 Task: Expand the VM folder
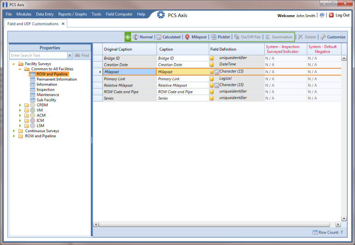pyautogui.click(x=20, y=110)
